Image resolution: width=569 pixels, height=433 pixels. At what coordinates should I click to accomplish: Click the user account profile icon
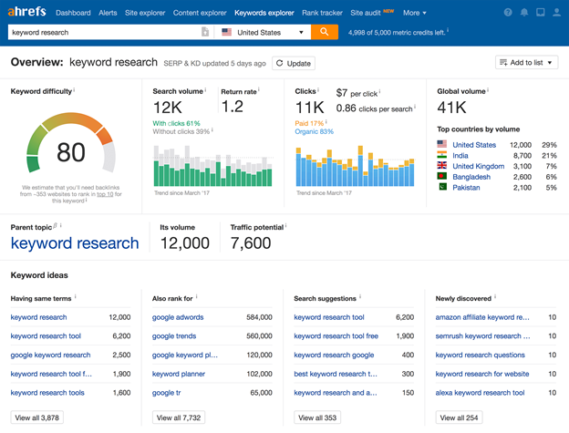tap(555, 13)
